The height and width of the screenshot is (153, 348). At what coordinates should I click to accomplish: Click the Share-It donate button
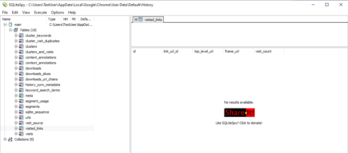[239, 113]
